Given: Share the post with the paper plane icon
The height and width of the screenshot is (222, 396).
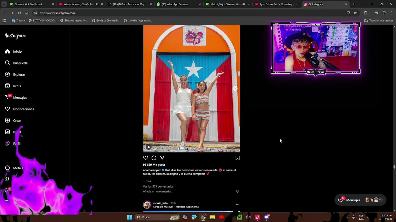Looking at the screenshot, I should (162, 158).
